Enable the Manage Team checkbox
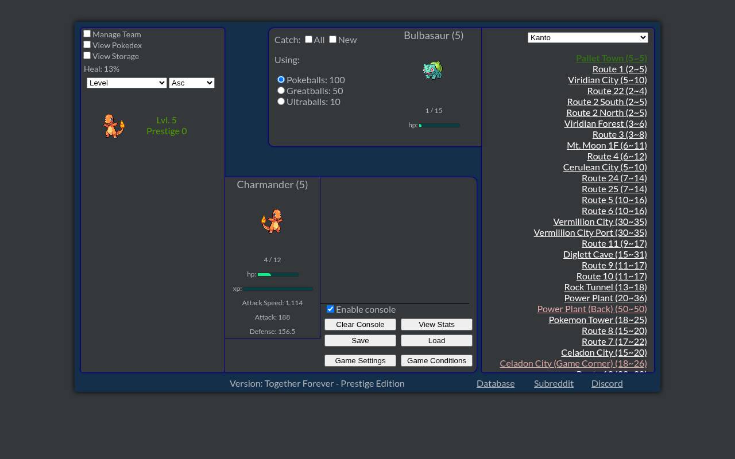Image resolution: width=735 pixels, height=459 pixels. 87,34
